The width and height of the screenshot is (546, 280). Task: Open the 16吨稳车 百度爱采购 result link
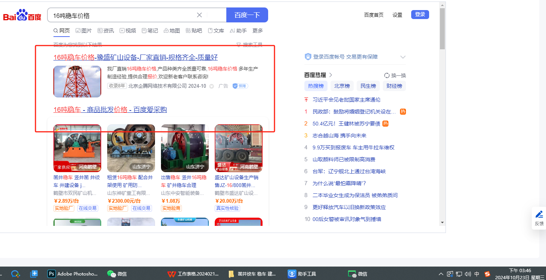[x=110, y=110]
